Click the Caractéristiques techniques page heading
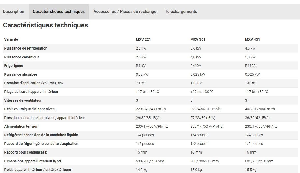300x173 pixels. tap(45, 25)
